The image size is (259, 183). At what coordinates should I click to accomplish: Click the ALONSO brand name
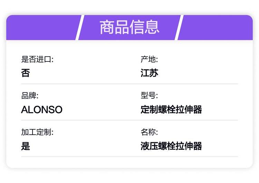tap(42, 110)
